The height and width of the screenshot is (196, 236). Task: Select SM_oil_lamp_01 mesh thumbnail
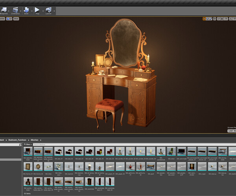click(89, 167)
